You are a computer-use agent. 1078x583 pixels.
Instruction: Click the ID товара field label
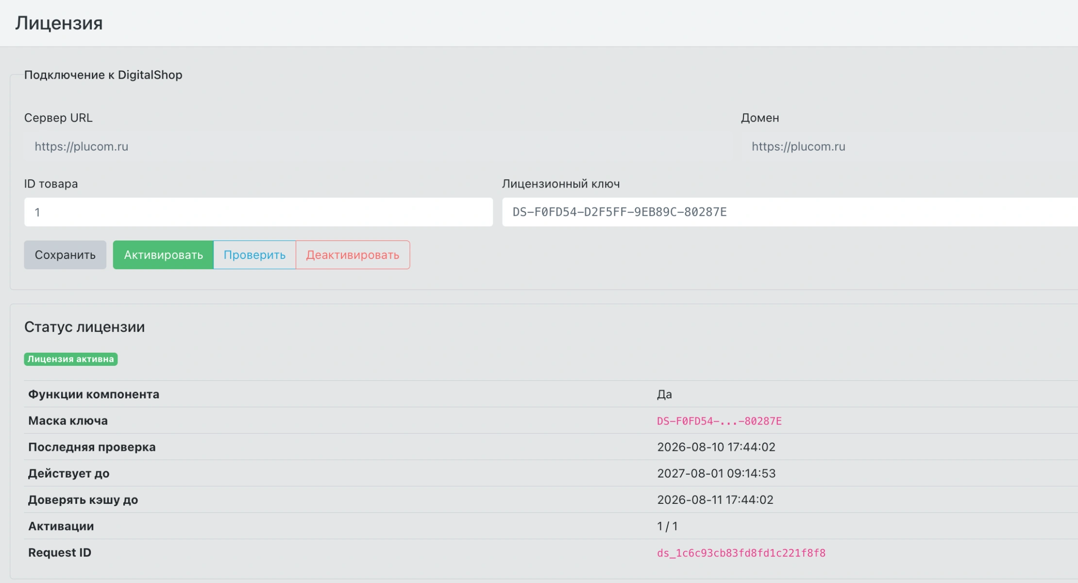click(51, 184)
